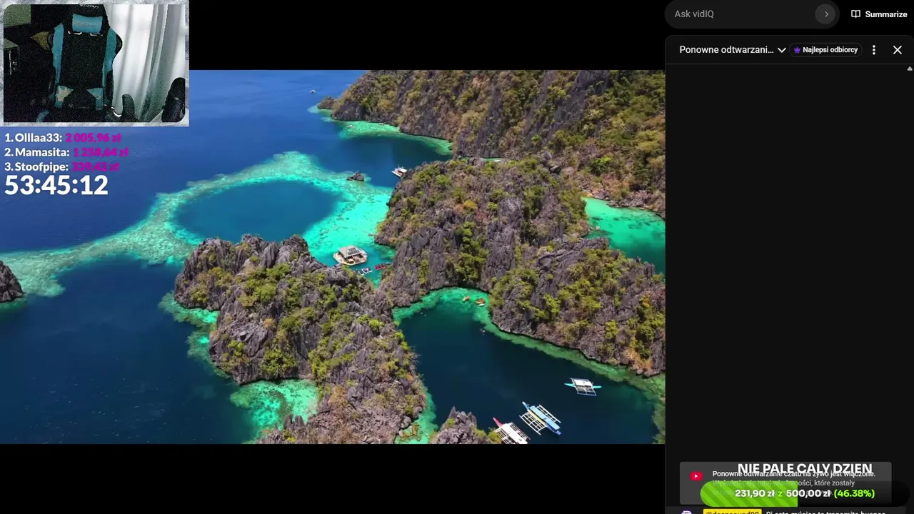
Task: Submit the Ask vidIQ arrow button
Action: tap(825, 14)
